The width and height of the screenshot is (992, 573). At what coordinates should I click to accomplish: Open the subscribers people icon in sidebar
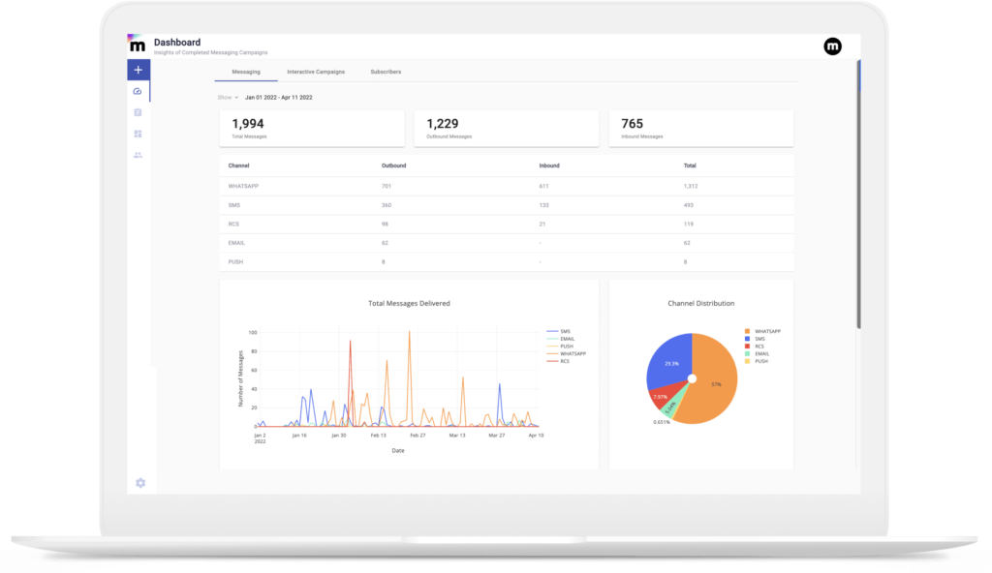[138, 155]
